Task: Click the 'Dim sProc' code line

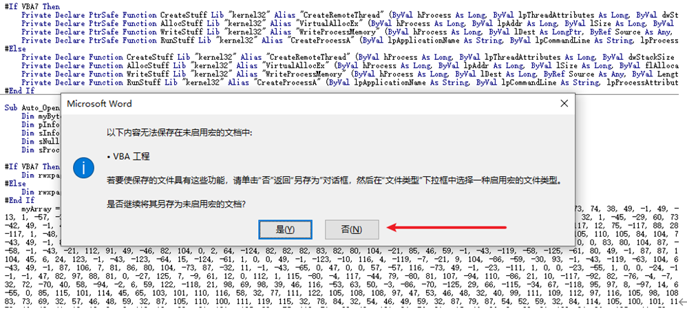Action: point(41,149)
